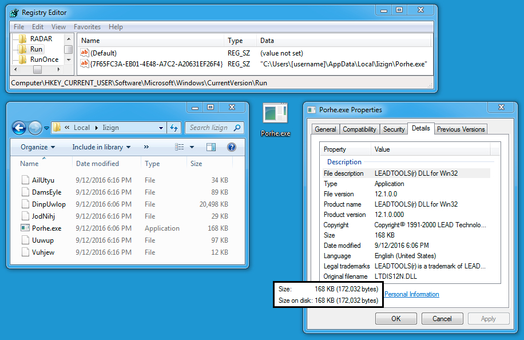Toggle the preview pane icon in Explorer
The height and width of the screenshot is (340, 524).
[211, 147]
